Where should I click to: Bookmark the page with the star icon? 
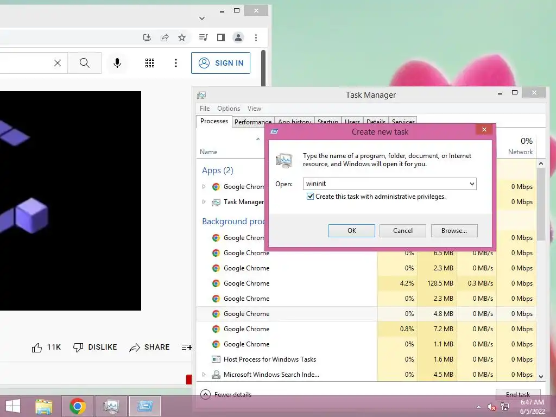182,37
